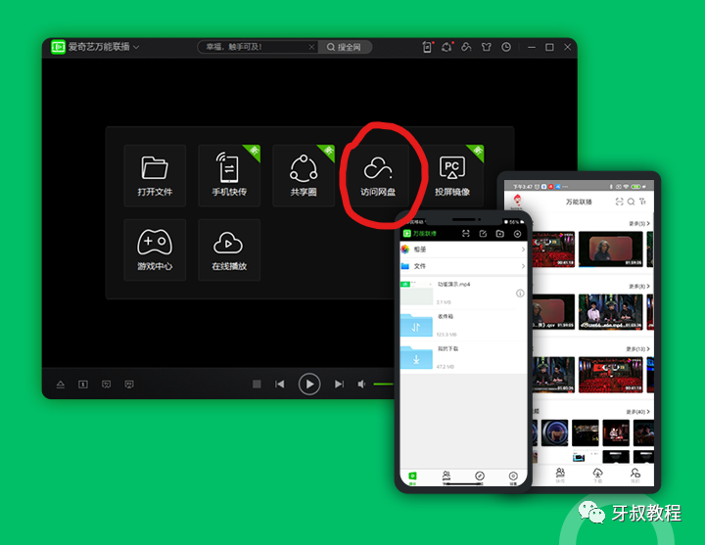The image size is (705, 545).
Task: Click the fourth icon in the bottom-left control bar
Action: pos(129,385)
